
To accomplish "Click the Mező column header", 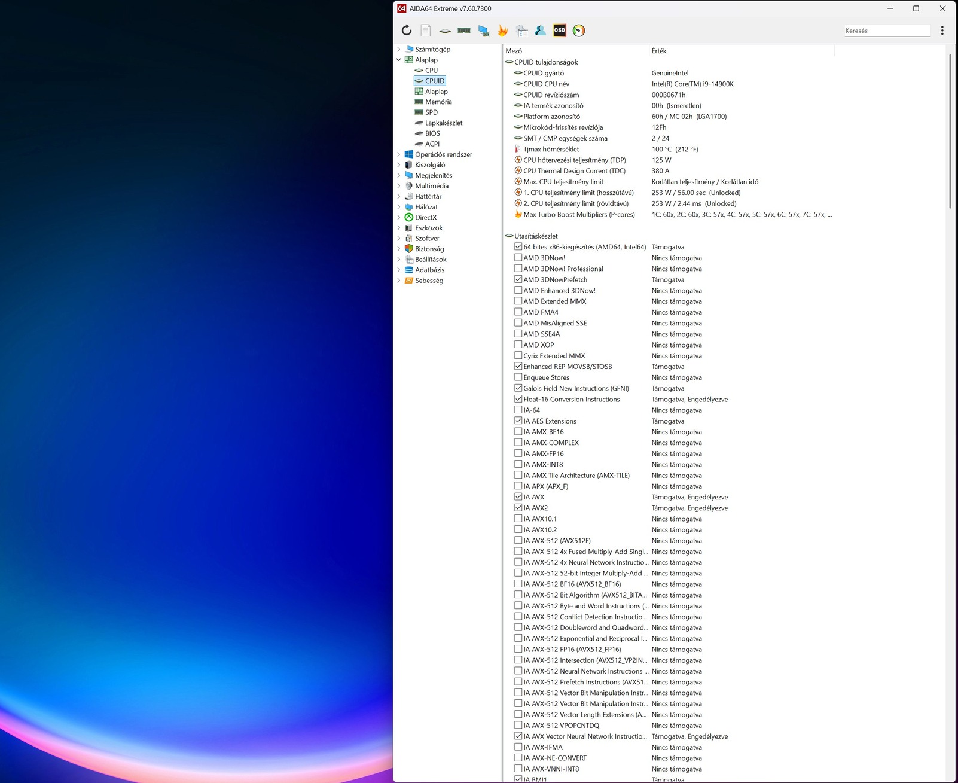I will coord(576,51).
